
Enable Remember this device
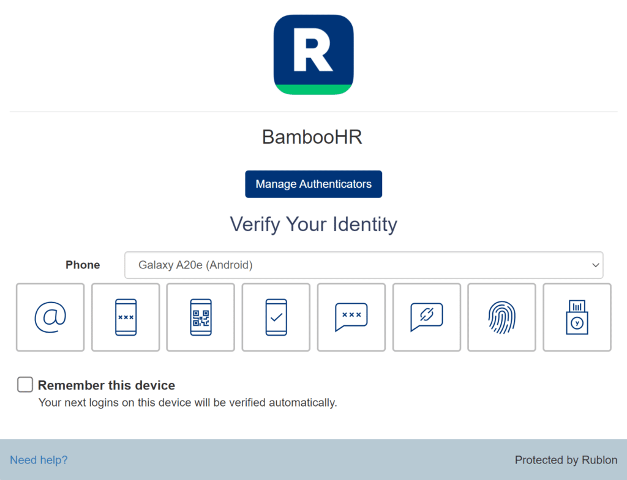(24, 384)
